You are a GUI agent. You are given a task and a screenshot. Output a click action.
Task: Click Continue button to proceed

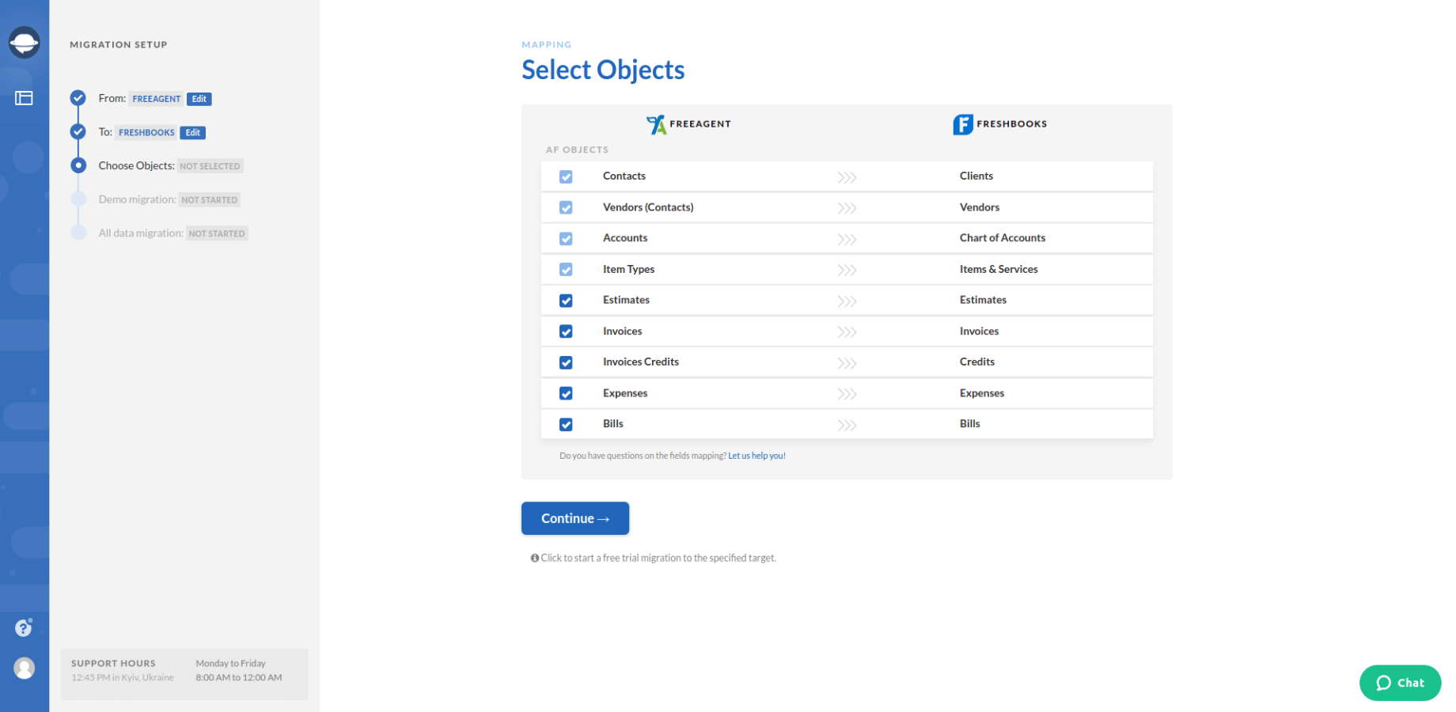click(x=575, y=518)
